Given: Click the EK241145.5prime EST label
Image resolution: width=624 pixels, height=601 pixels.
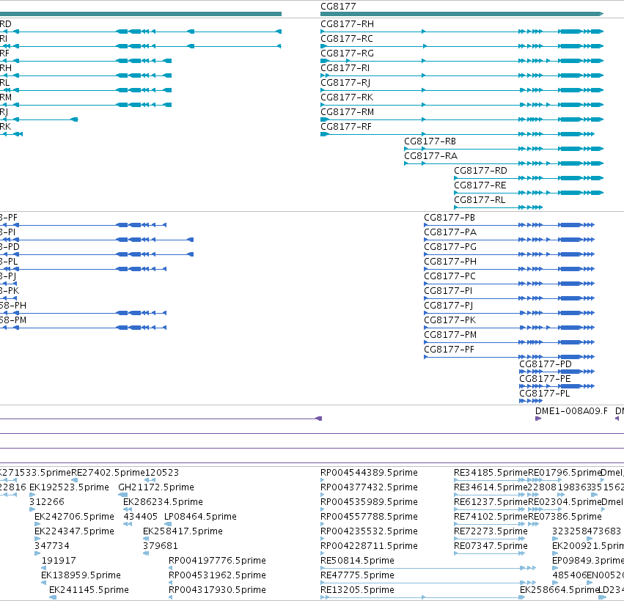Looking at the screenshot, I should coord(89,590).
